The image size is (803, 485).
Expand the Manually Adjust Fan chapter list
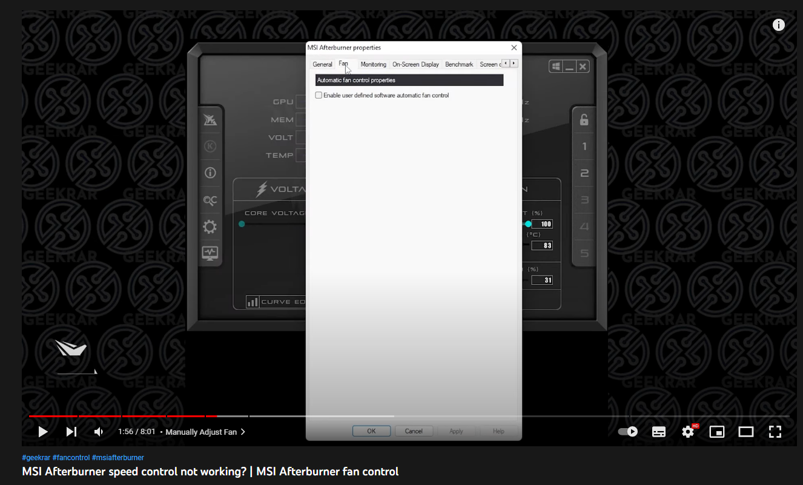[205, 432]
